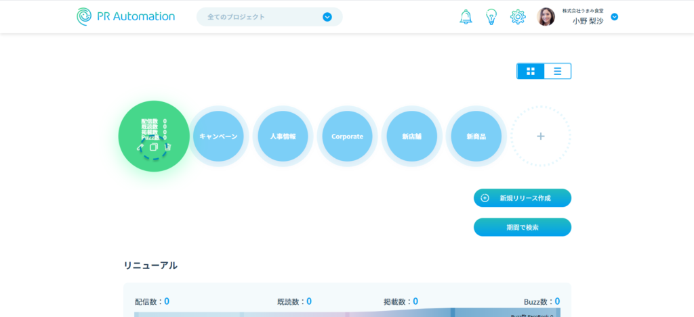
Task: Click the plus icon to add a category
Action: click(540, 137)
